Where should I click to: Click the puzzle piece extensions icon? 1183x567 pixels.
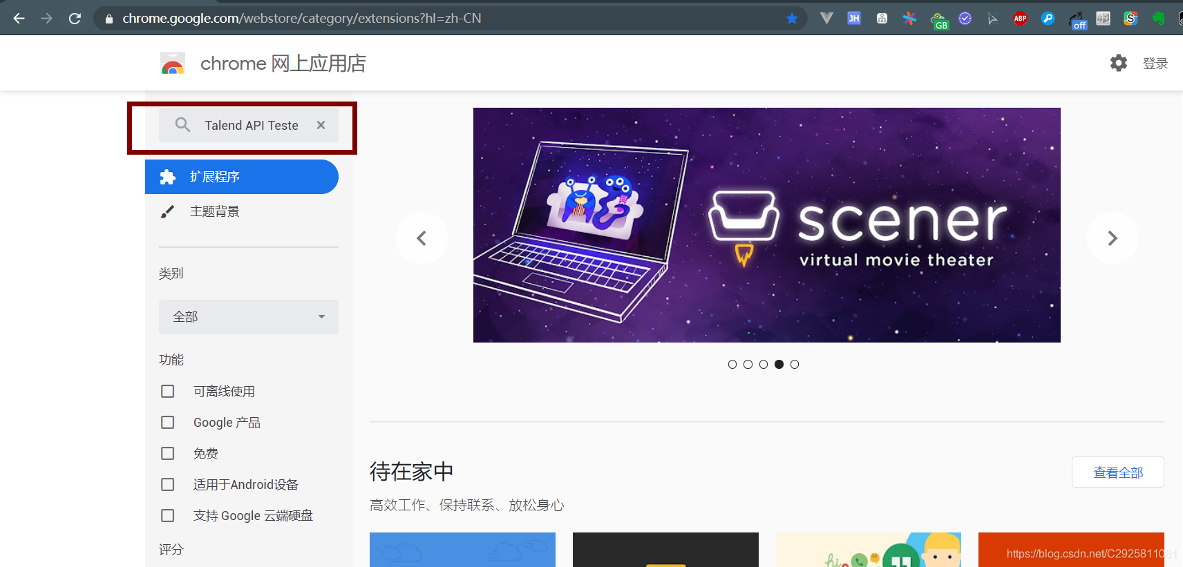click(167, 177)
